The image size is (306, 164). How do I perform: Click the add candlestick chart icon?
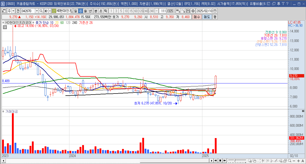(178, 11)
